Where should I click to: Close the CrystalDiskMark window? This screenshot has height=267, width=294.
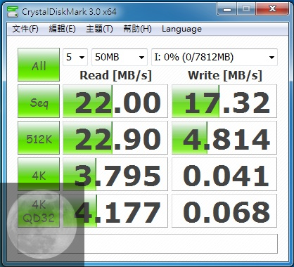(272, 9)
